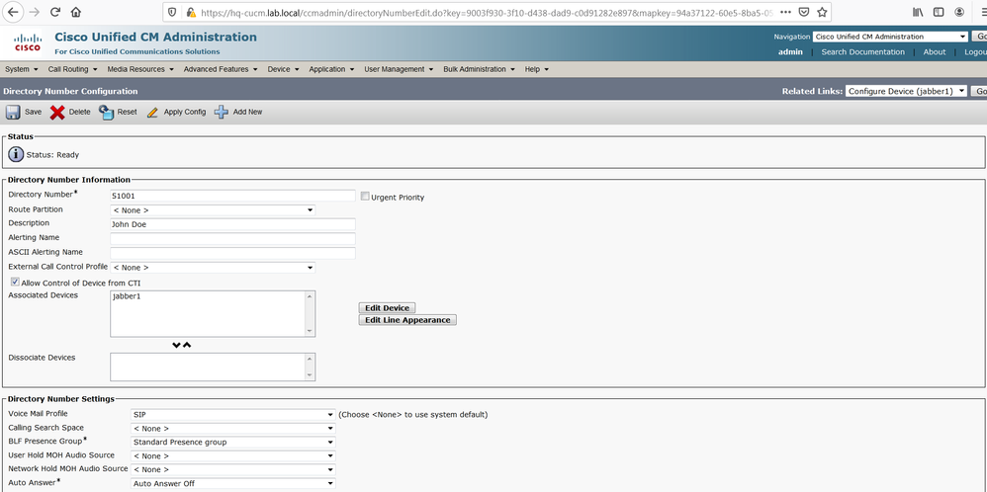Click the Status info icon
Image resolution: width=987 pixels, height=492 pixels.
pos(16,154)
